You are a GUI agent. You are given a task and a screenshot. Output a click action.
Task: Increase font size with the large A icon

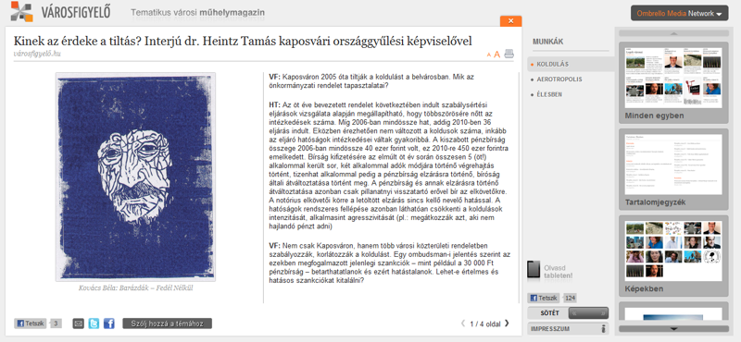tap(497, 55)
